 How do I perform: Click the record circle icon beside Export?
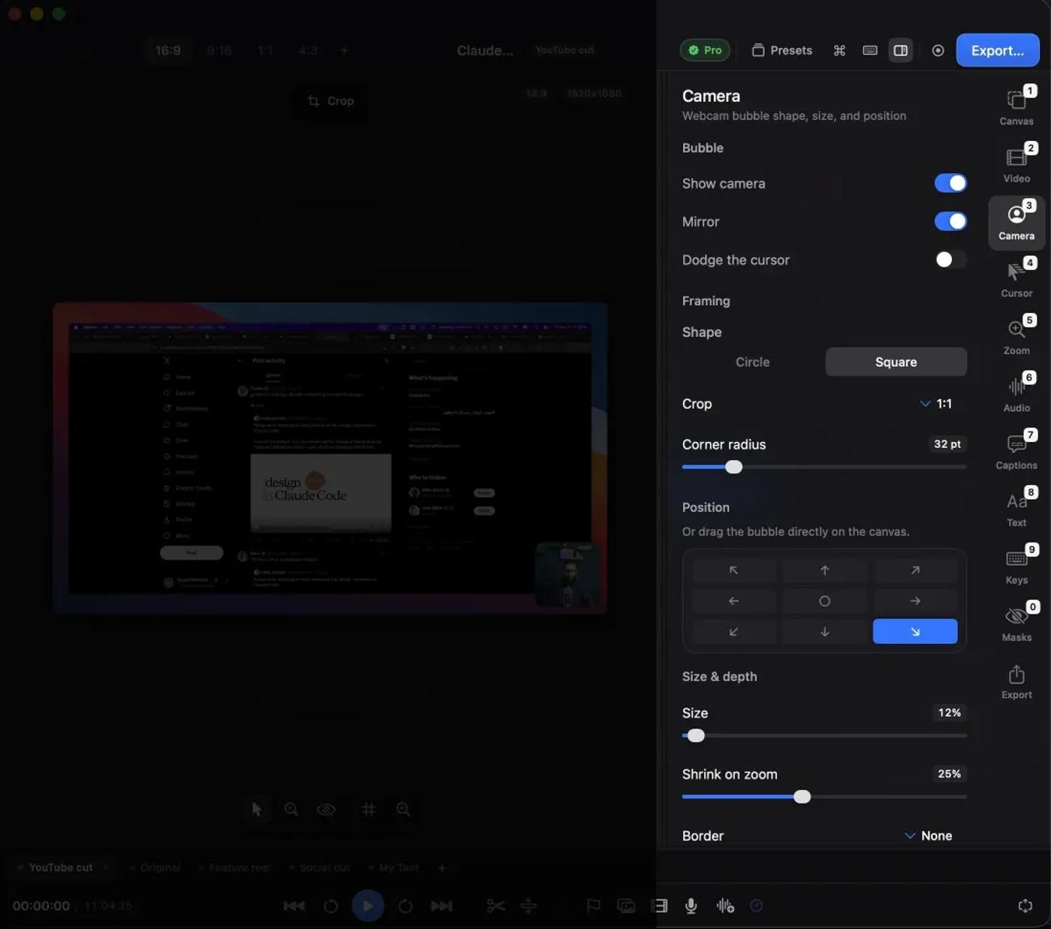(x=938, y=50)
